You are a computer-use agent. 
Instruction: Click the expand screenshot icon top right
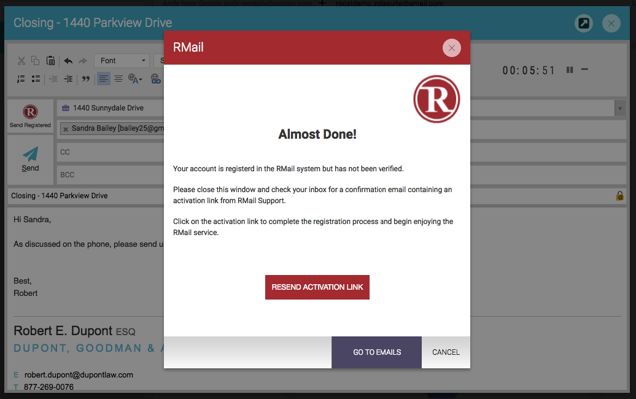583,23
